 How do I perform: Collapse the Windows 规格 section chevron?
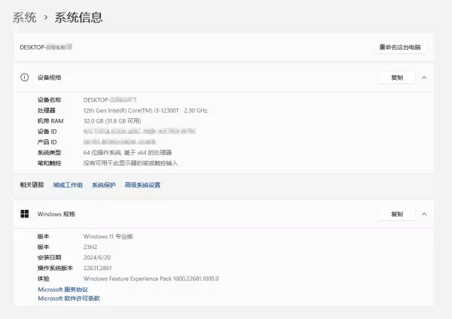point(424,214)
